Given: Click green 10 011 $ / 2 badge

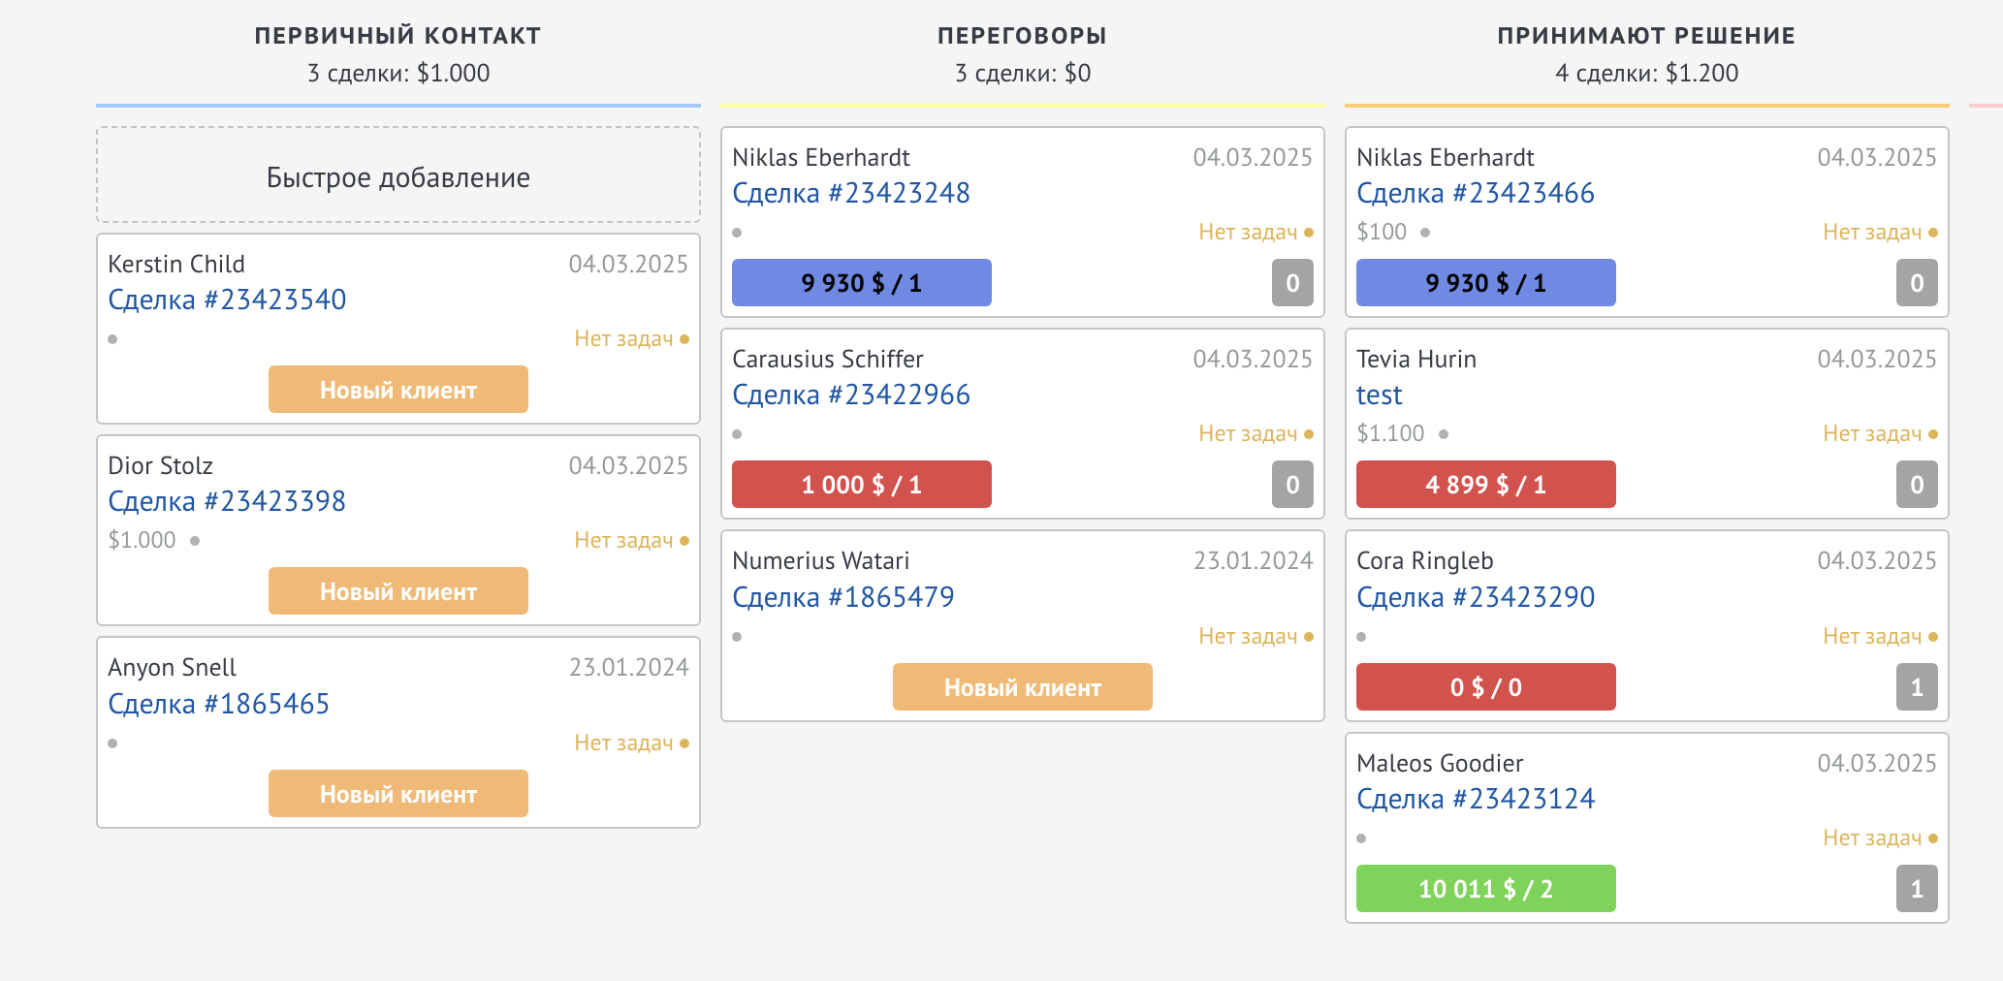Looking at the screenshot, I should click(1485, 889).
